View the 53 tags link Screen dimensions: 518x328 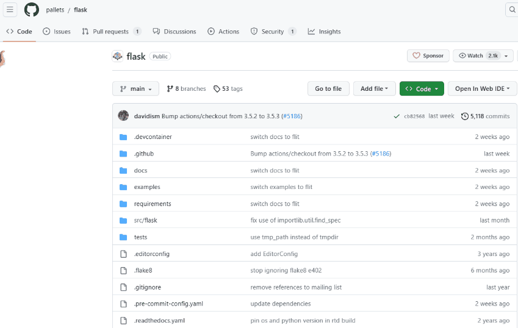[x=228, y=89]
